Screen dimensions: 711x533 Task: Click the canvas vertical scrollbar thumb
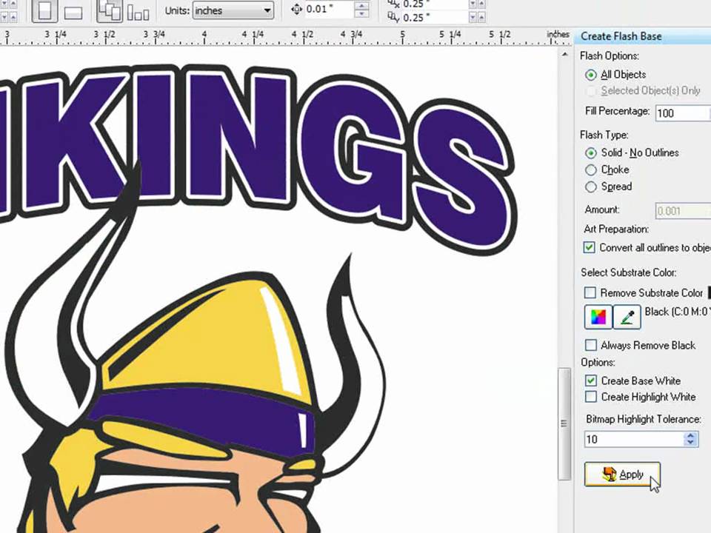(564, 423)
